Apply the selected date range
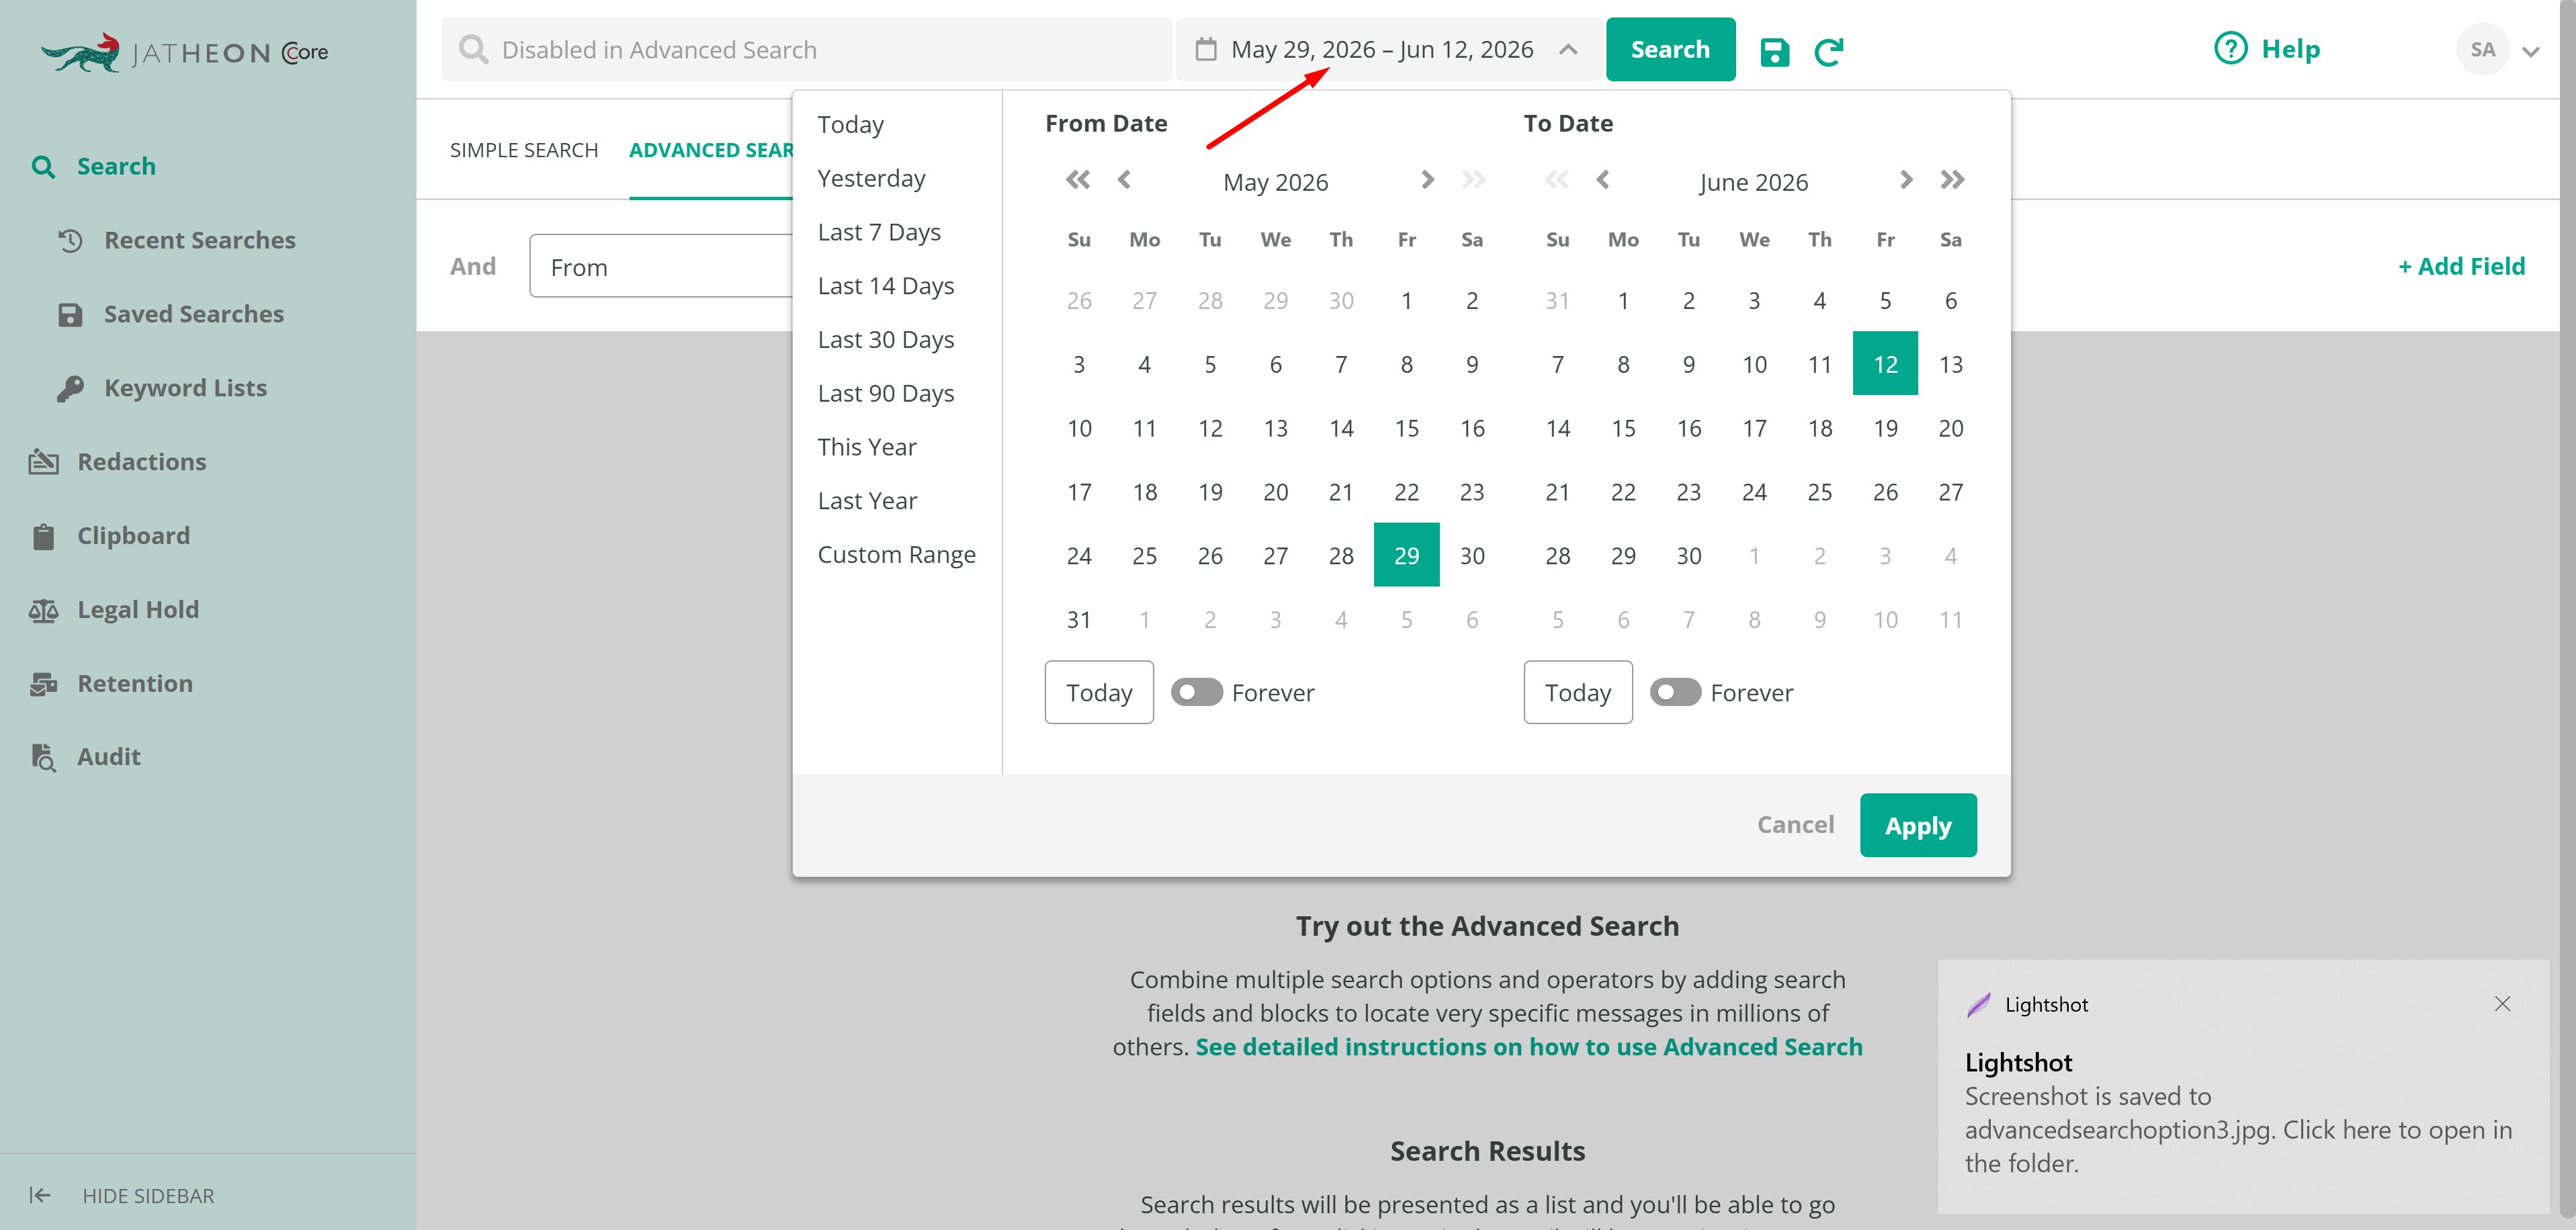The image size is (2576, 1230). click(x=1918, y=825)
